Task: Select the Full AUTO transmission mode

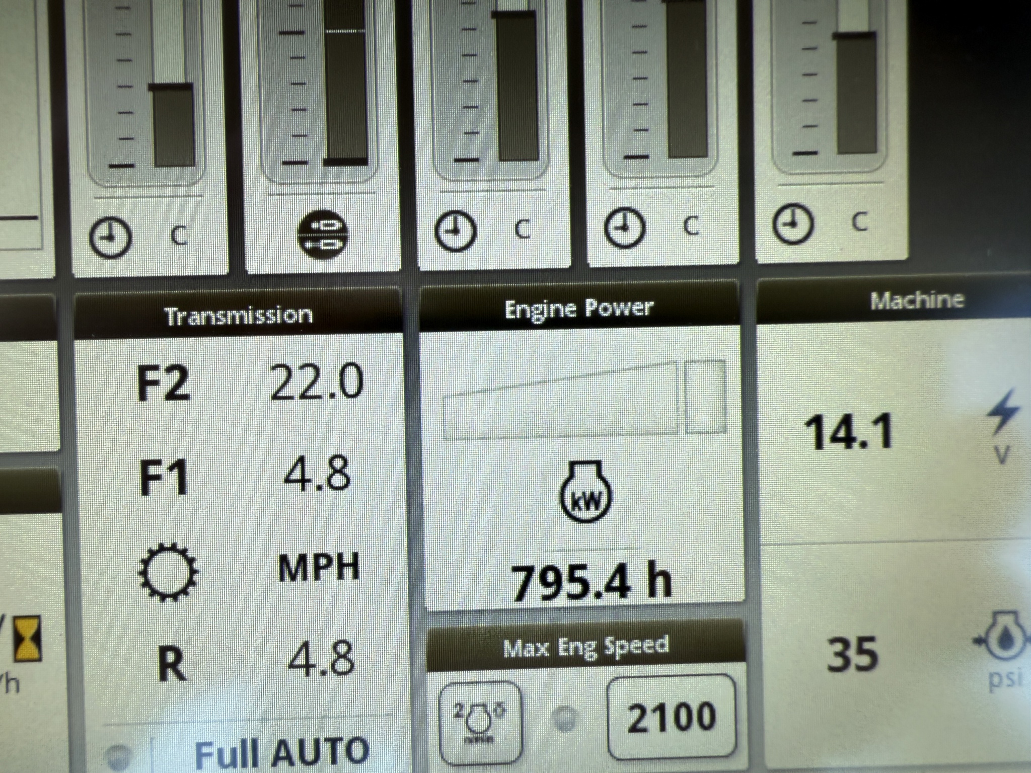Action: click(x=282, y=752)
